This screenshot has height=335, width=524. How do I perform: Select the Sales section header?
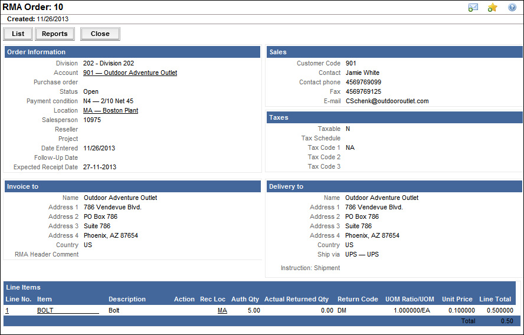pyautogui.click(x=278, y=52)
